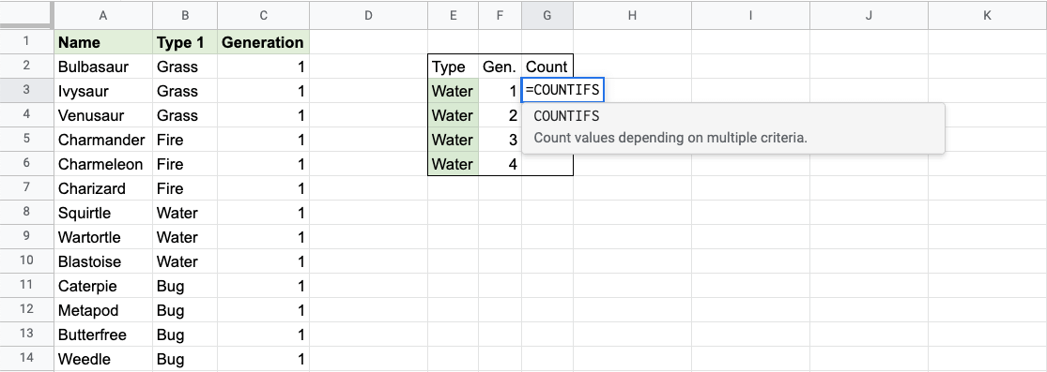Select the Charizard cell
Viewport: 1047px width, 372px height.
coord(103,188)
